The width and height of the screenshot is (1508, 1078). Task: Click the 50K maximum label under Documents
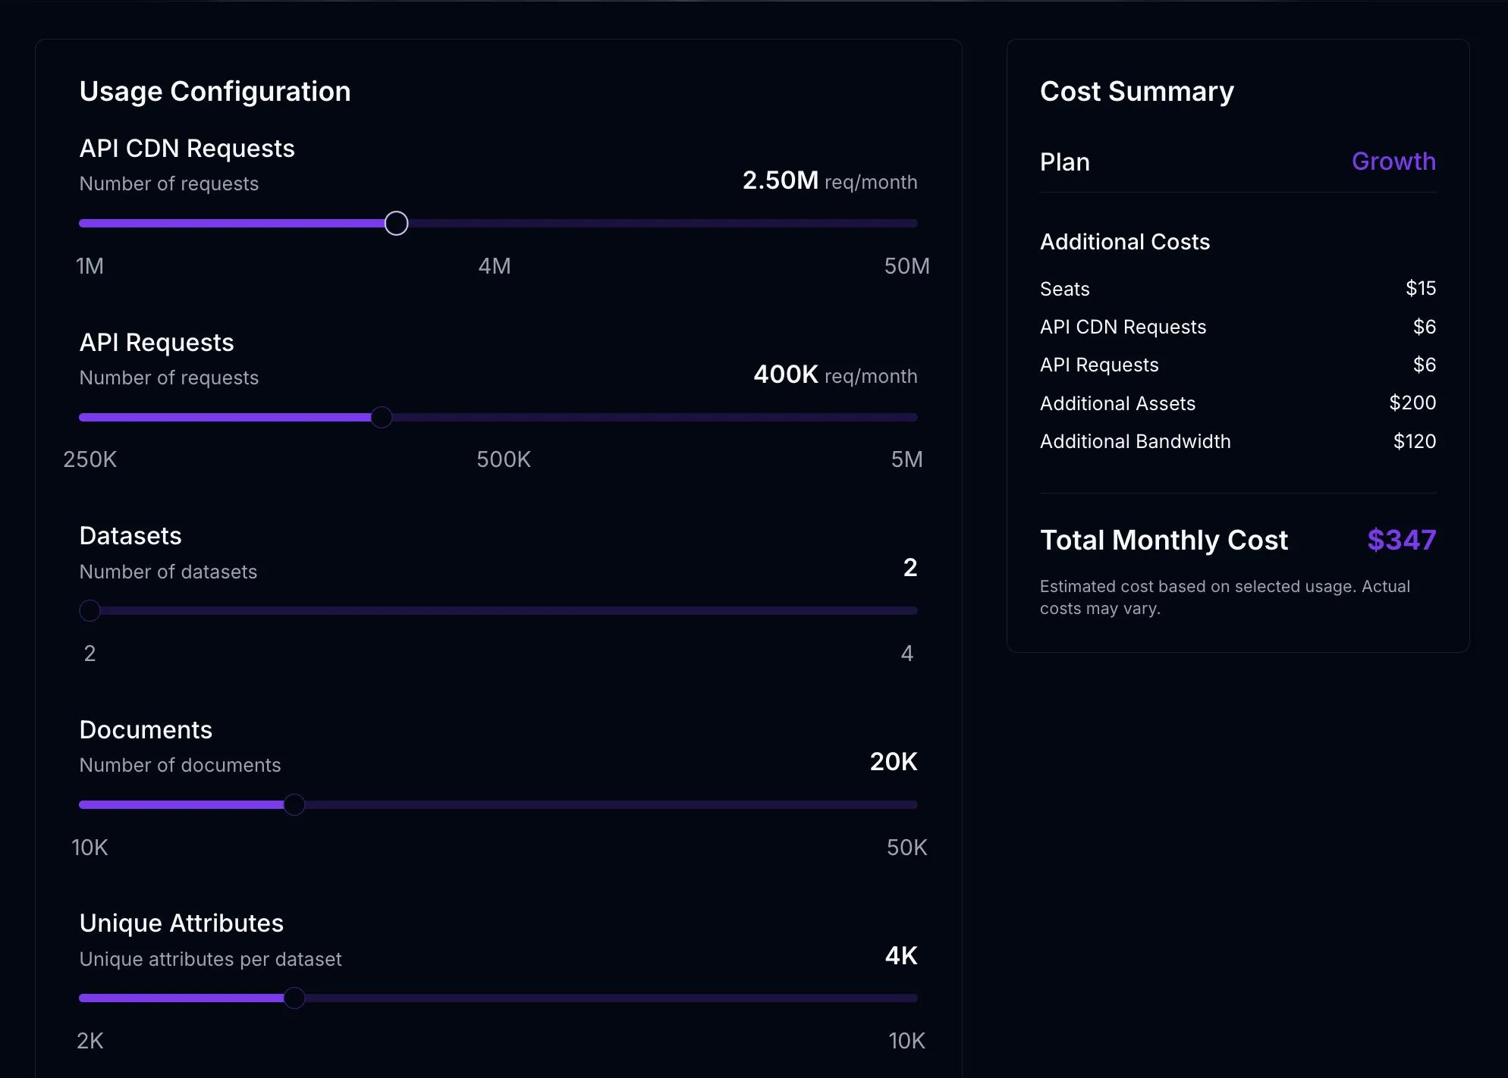click(x=906, y=848)
